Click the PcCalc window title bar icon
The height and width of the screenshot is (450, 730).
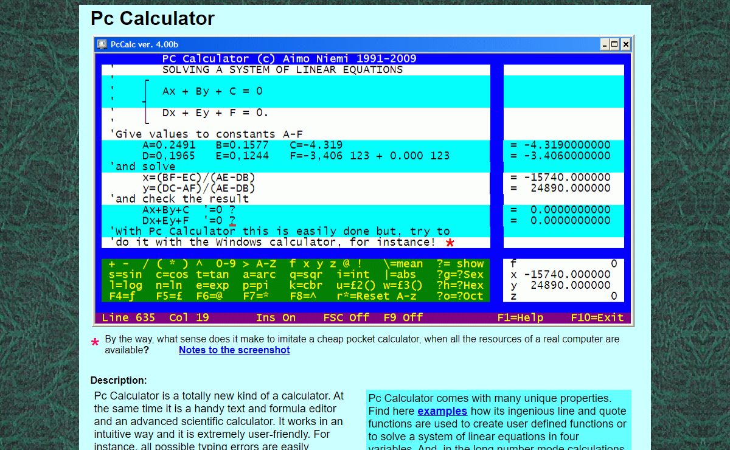(102, 44)
